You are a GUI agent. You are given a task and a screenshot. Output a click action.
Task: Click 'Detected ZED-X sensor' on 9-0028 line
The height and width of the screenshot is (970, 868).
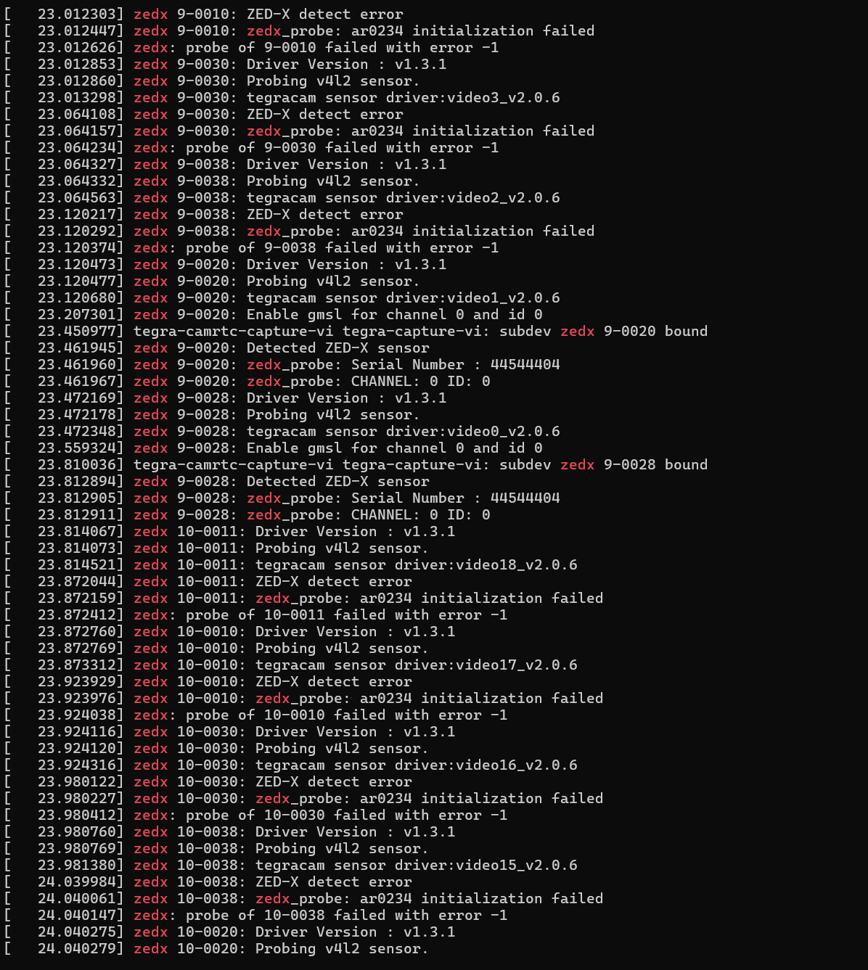pos(337,481)
